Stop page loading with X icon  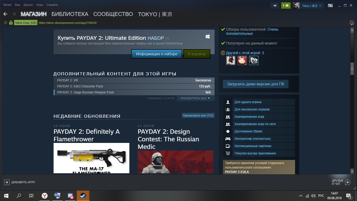[x=5, y=23]
